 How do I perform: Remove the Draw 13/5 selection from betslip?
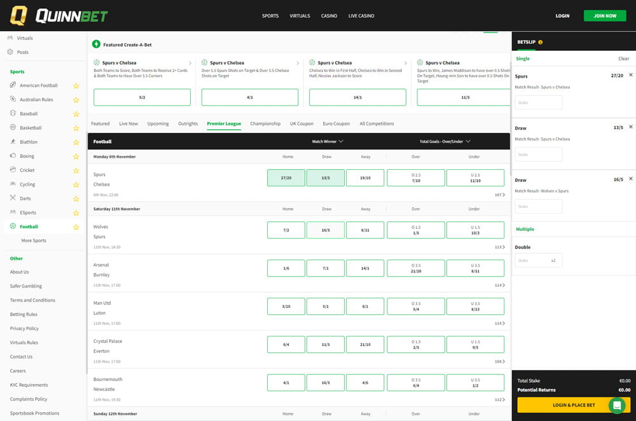pos(631,127)
